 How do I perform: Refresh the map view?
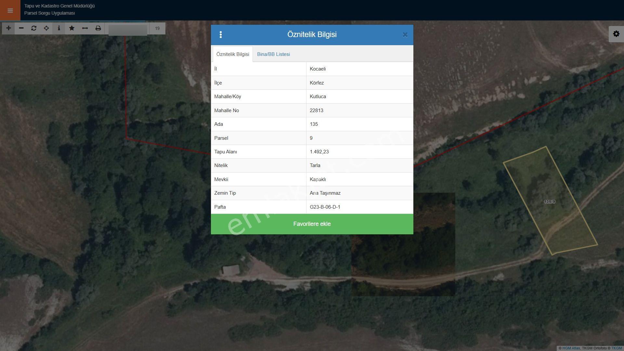34,28
